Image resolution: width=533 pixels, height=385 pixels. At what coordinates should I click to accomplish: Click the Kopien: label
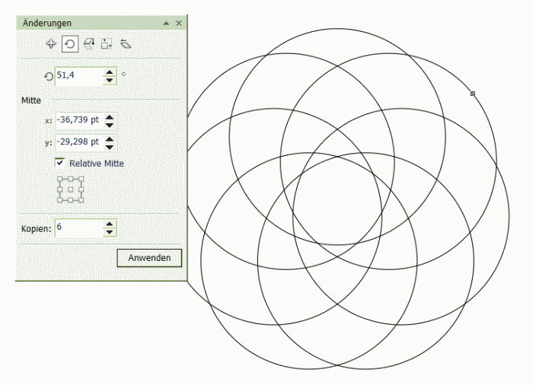coord(36,229)
